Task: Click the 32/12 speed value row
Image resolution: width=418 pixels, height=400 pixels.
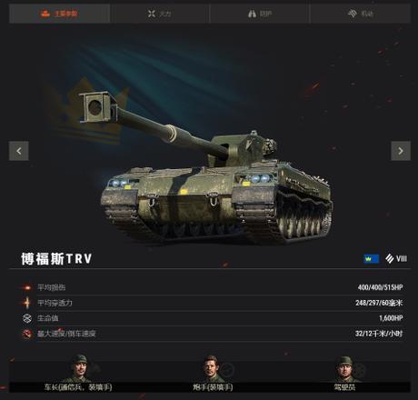Action: point(212,334)
